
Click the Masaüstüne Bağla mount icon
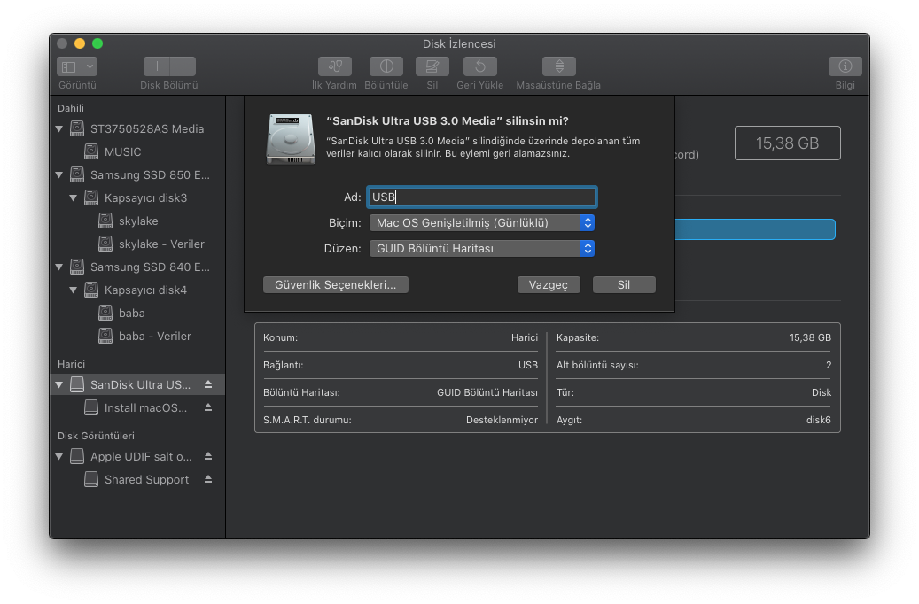[x=558, y=66]
